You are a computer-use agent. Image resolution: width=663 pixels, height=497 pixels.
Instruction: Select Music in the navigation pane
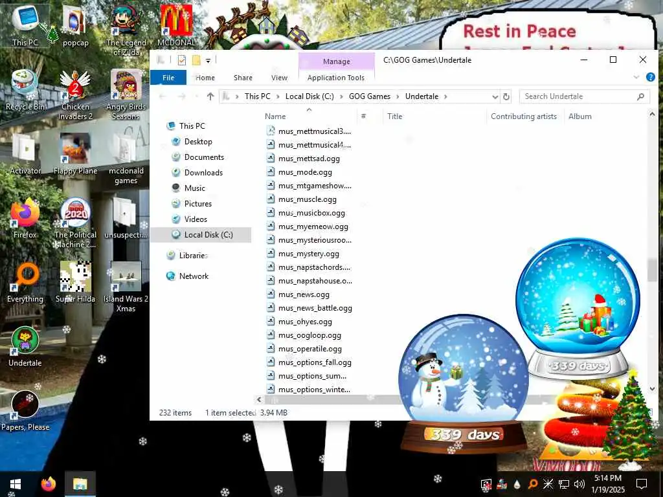coord(194,188)
